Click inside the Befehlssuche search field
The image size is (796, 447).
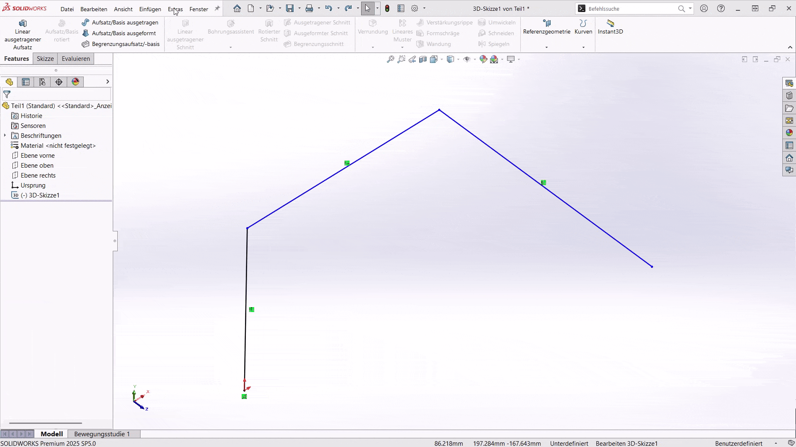coord(630,8)
